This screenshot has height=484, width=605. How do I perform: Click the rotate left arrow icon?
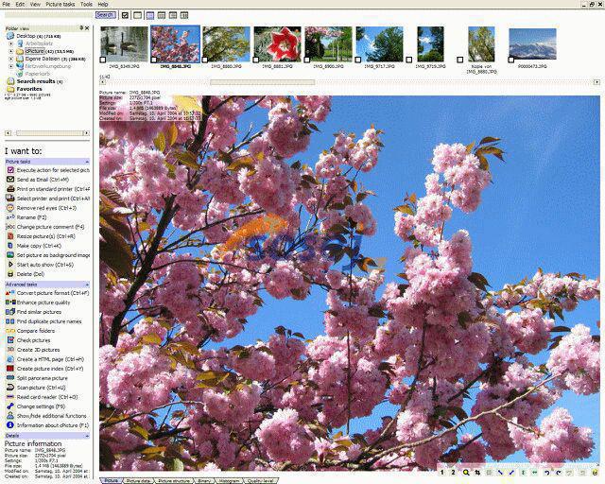pos(546,473)
